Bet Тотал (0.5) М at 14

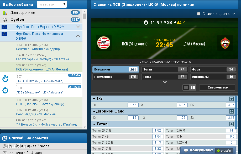(231, 131)
